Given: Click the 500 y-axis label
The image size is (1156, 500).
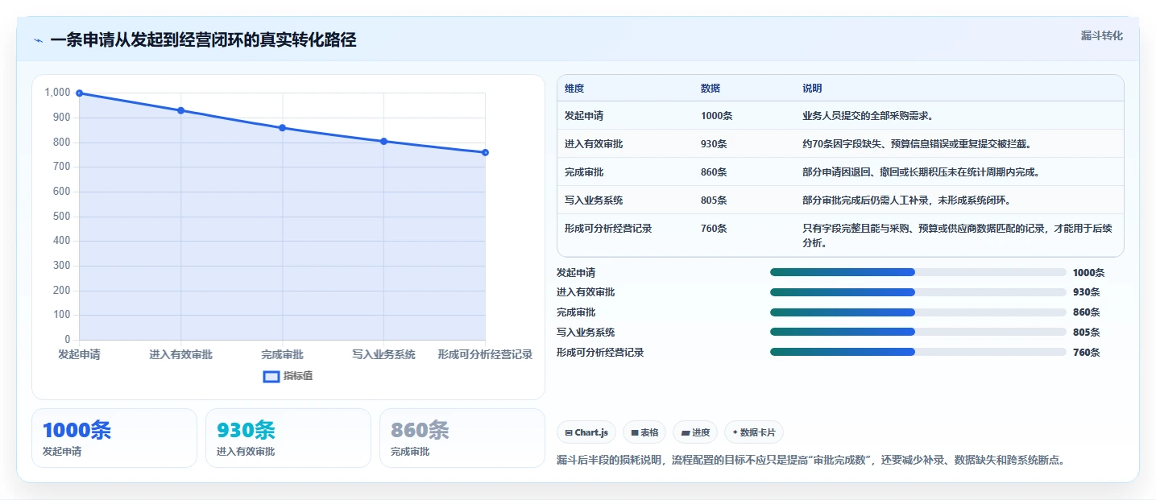Looking at the screenshot, I should click(62, 217).
